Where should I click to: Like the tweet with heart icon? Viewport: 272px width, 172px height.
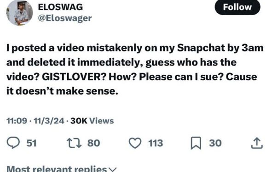(135, 143)
